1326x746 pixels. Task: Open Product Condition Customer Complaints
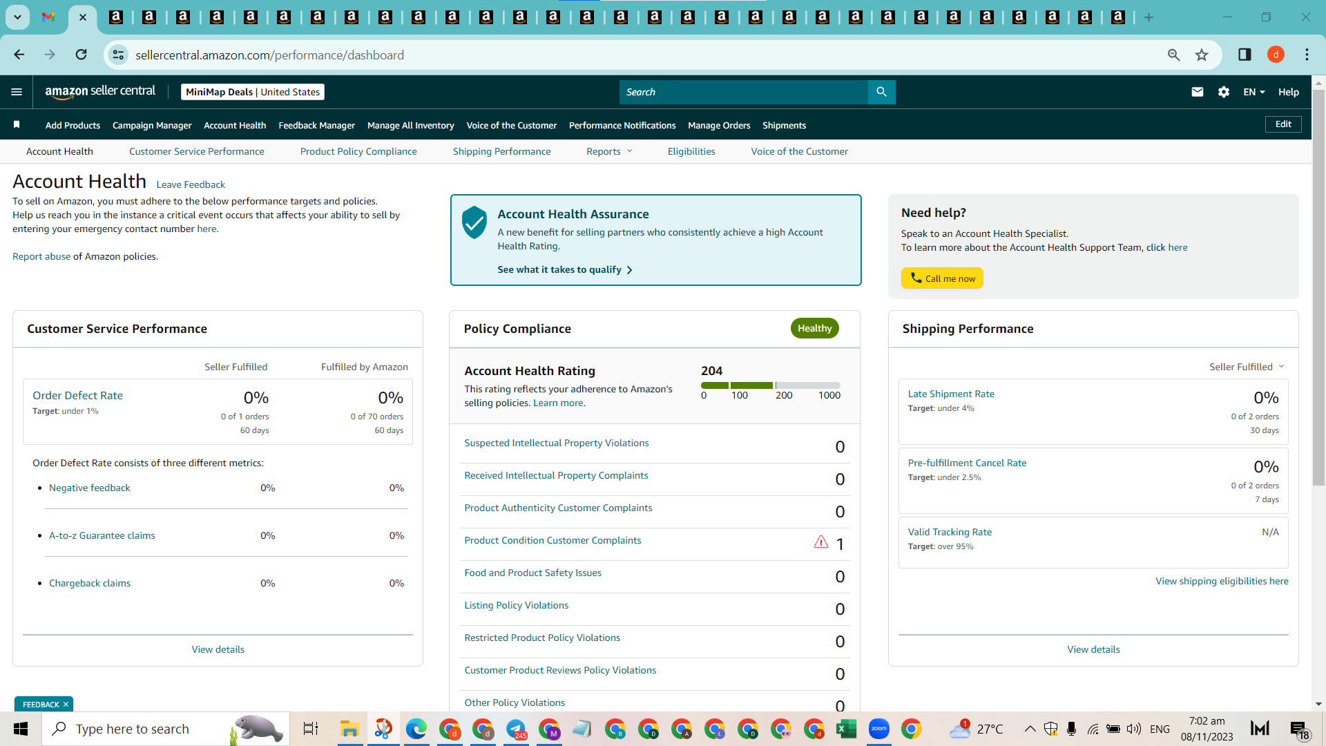(x=552, y=540)
